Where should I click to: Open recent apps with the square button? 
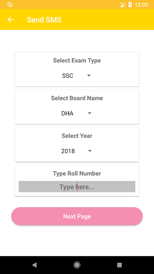click(119, 265)
